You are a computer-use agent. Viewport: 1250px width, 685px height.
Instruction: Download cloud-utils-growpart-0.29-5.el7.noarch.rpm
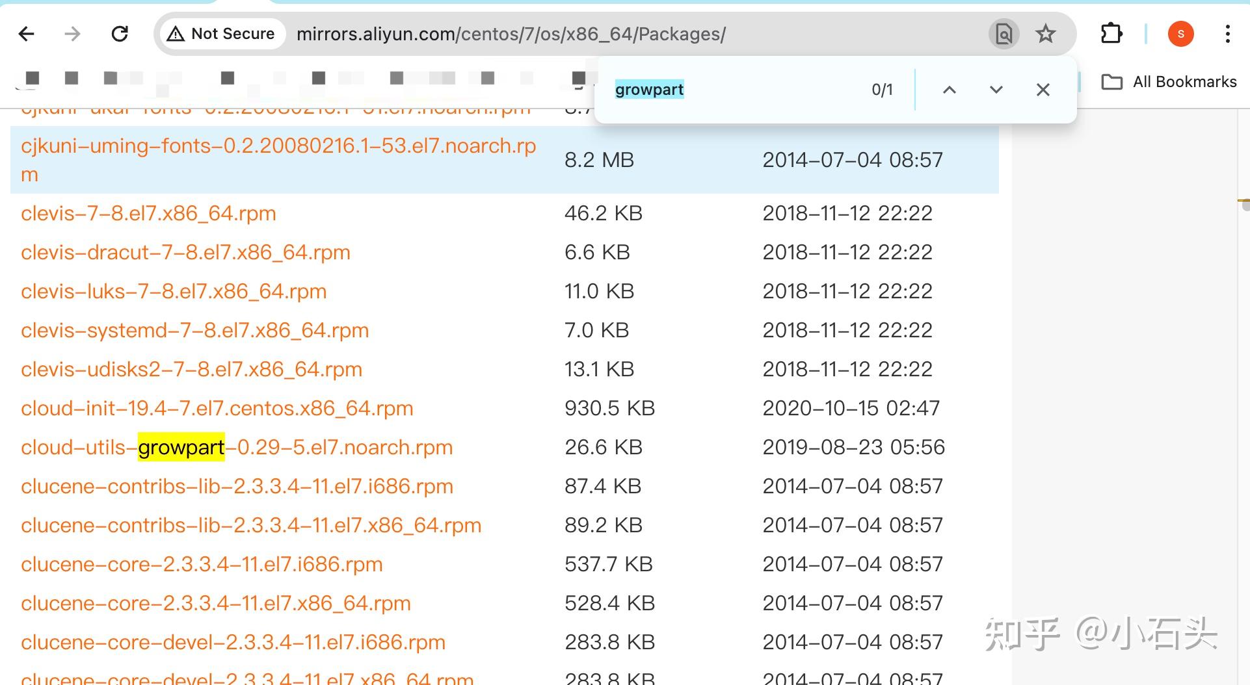pyautogui.click(x=237, y=447)
